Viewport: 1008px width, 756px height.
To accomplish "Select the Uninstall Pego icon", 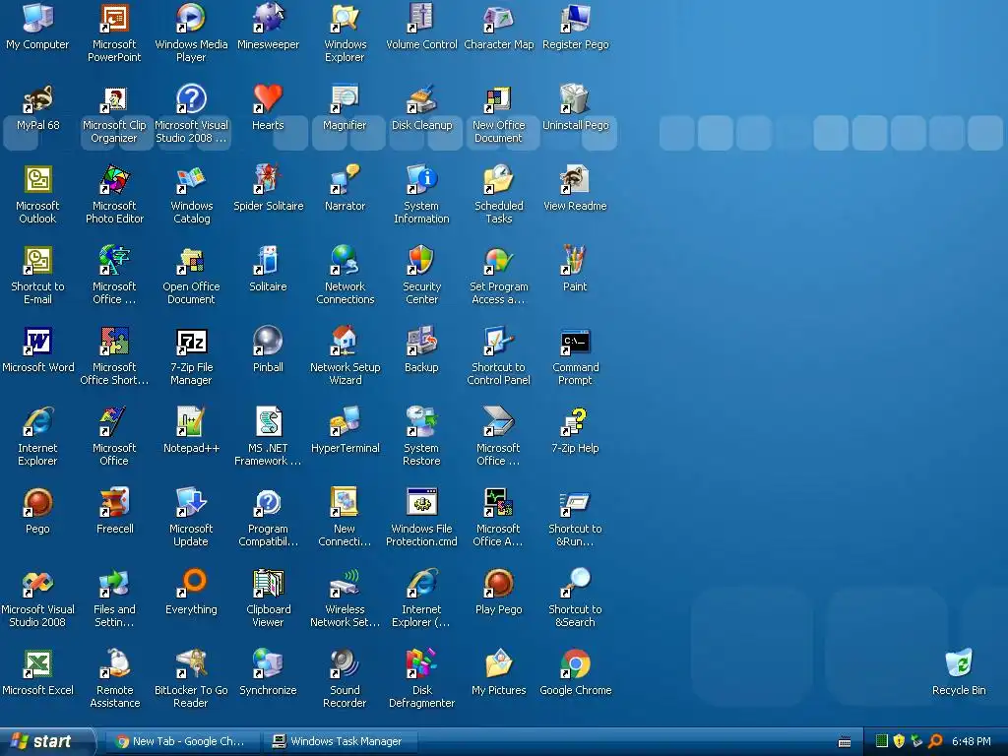I will coord(575,99).
